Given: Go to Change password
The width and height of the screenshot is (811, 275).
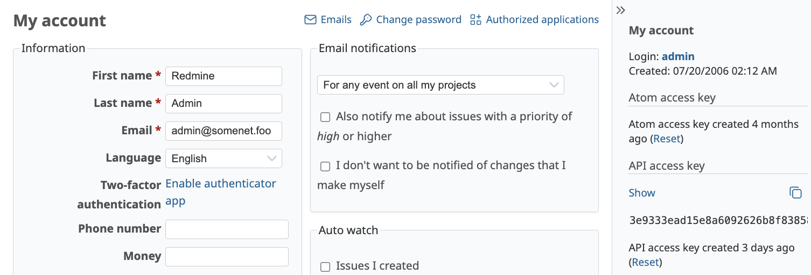Looking at the screenshot, I should 418,20.
